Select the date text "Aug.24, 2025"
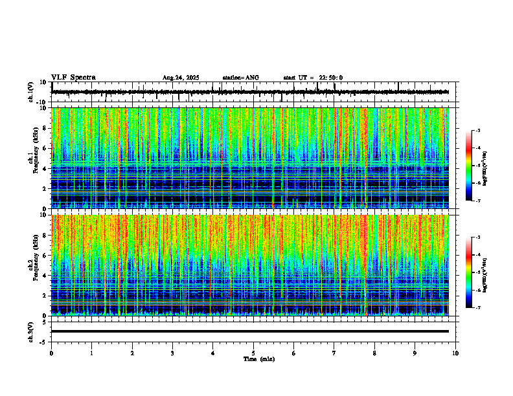Viewport: 513px width, 396px height. click(181, 78)
